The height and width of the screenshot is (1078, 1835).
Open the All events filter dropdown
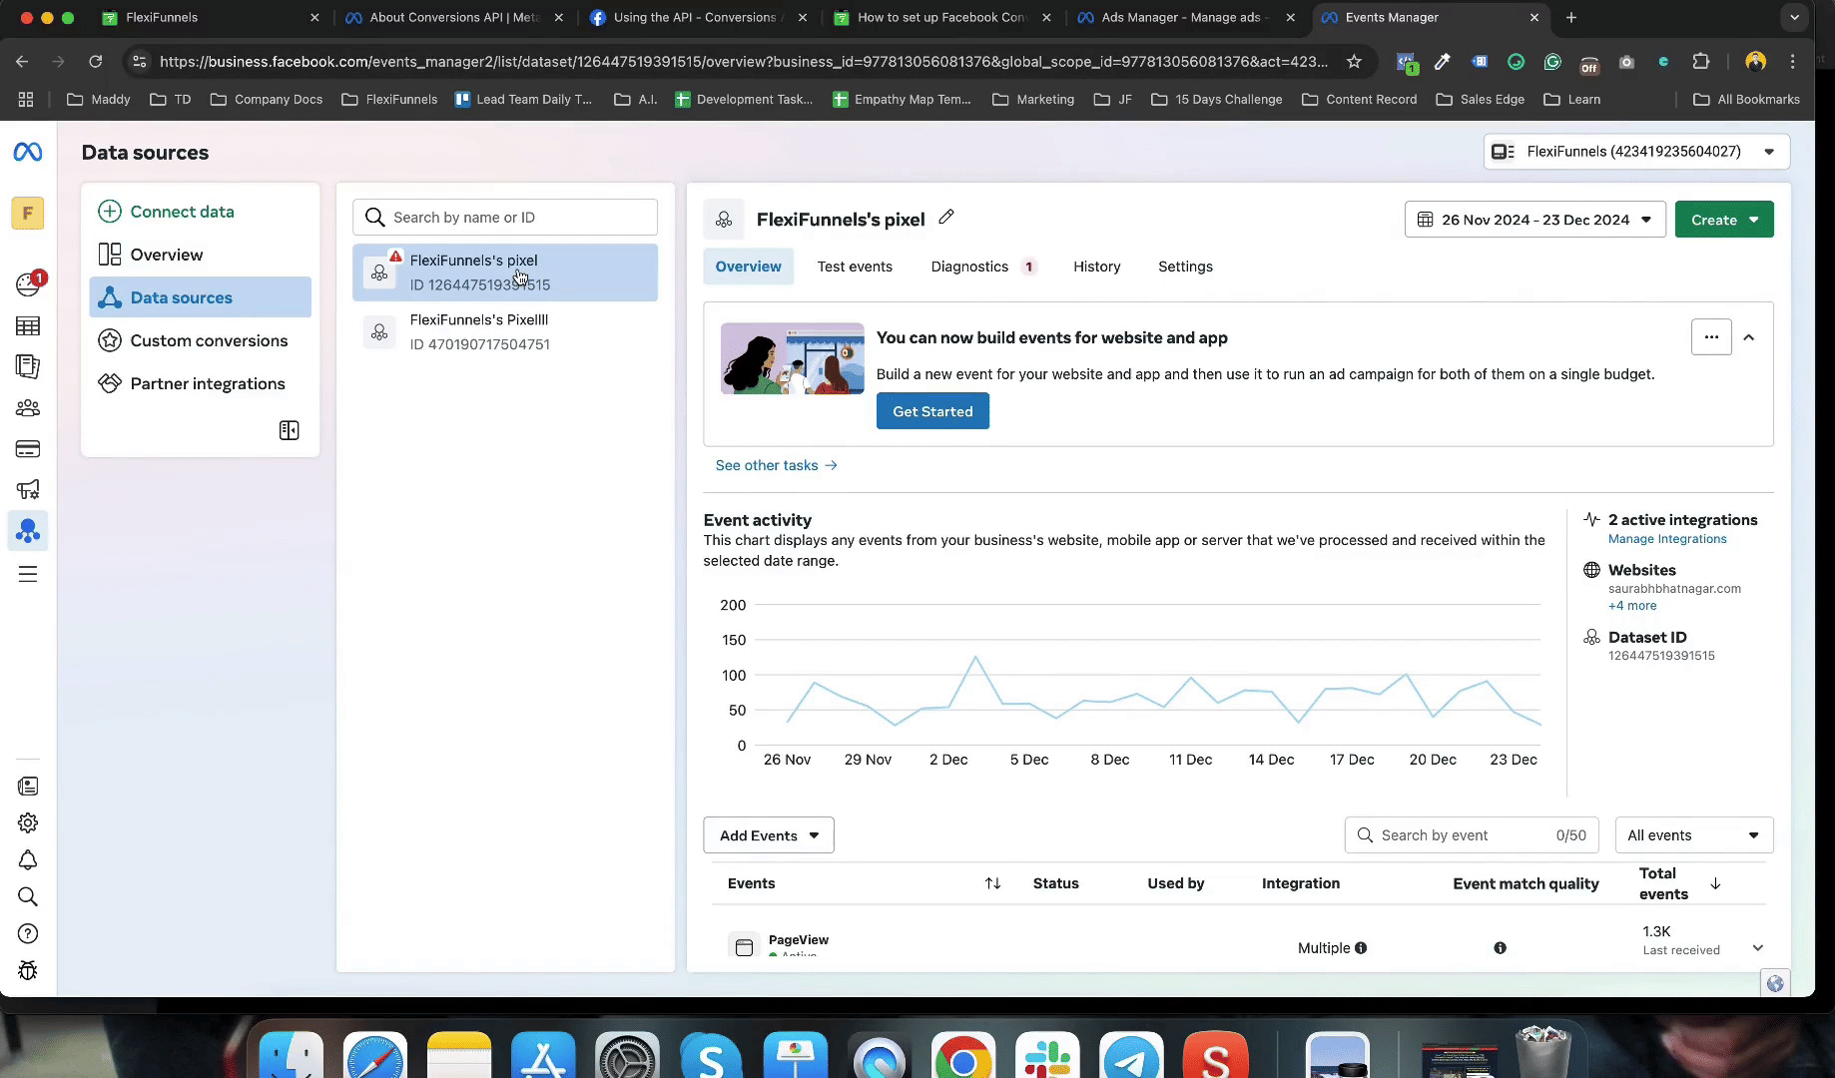(1693, 835)
